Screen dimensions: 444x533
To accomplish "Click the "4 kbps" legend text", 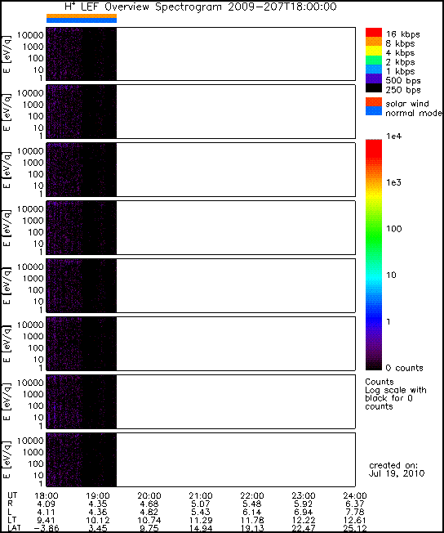I will (401, 53).
